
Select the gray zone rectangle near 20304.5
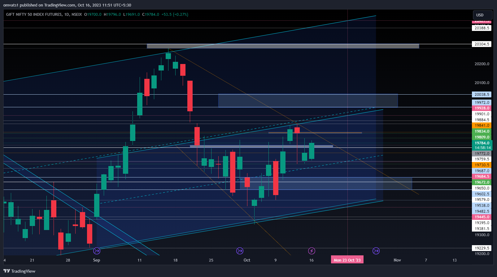click(x=283, y=46)
